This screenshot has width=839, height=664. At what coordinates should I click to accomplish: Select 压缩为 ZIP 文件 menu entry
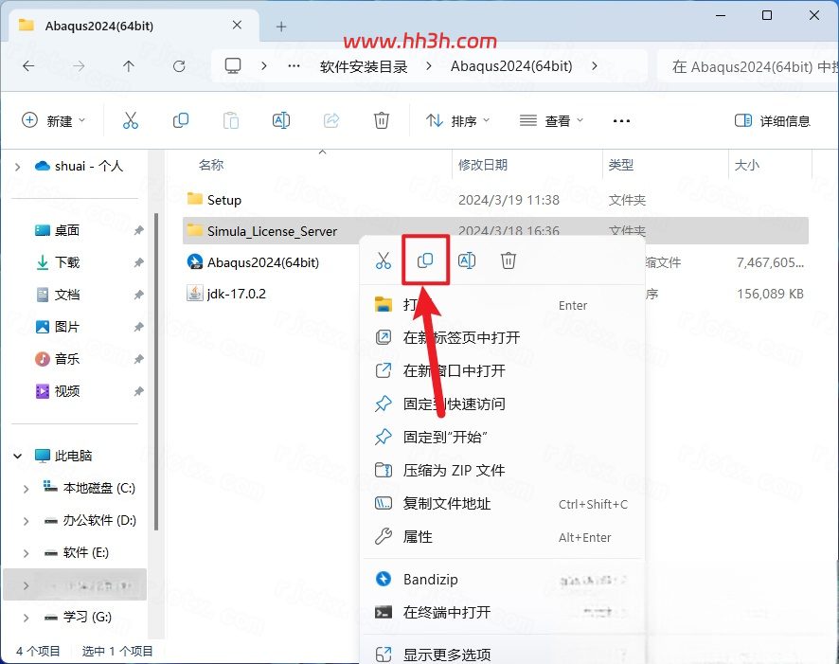click(x=502, y=471)
